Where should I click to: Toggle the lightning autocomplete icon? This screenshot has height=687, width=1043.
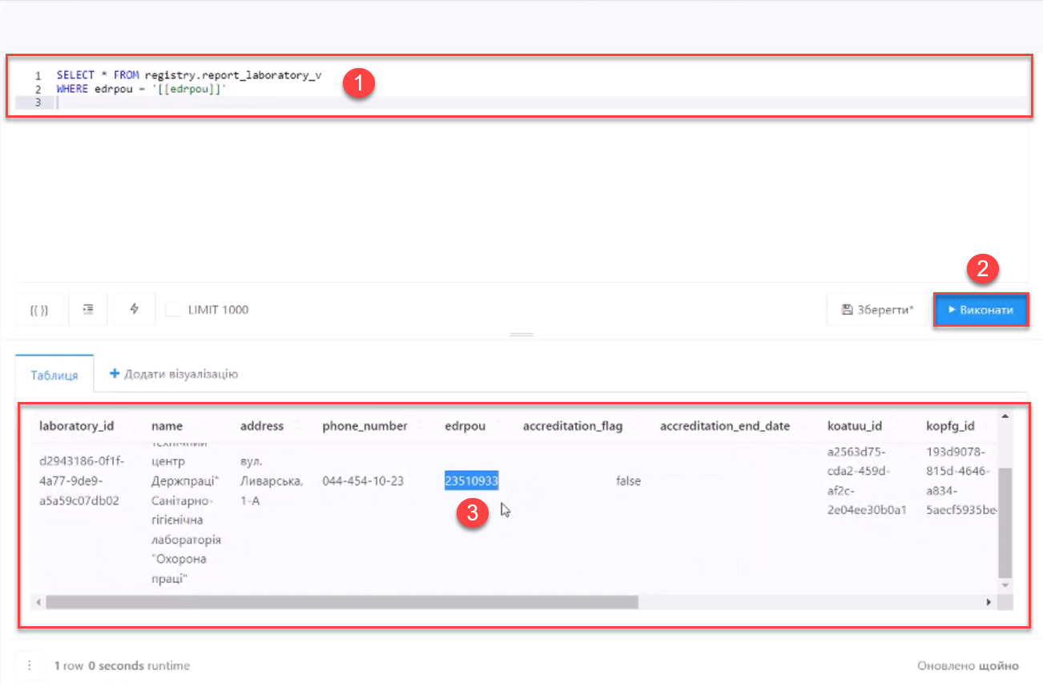click(134, 310)
